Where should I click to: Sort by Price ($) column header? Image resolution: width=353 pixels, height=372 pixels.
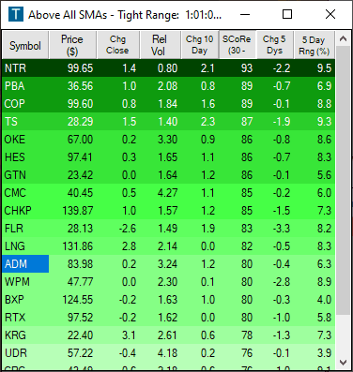click(x=72, y=45)
